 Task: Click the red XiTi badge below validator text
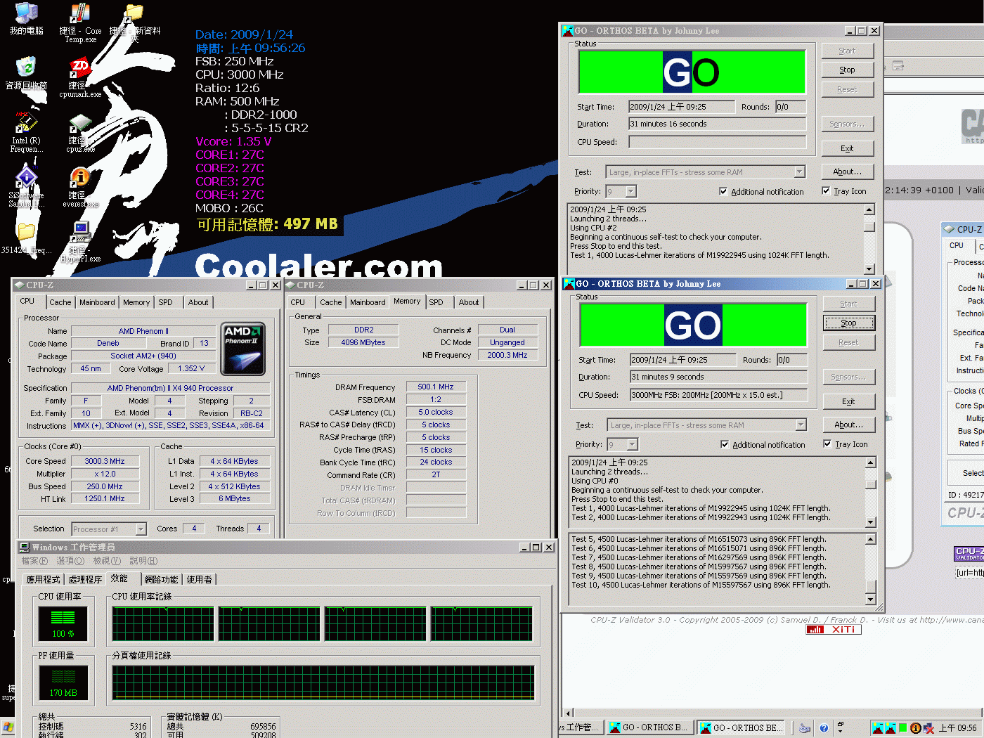point(834,630)
